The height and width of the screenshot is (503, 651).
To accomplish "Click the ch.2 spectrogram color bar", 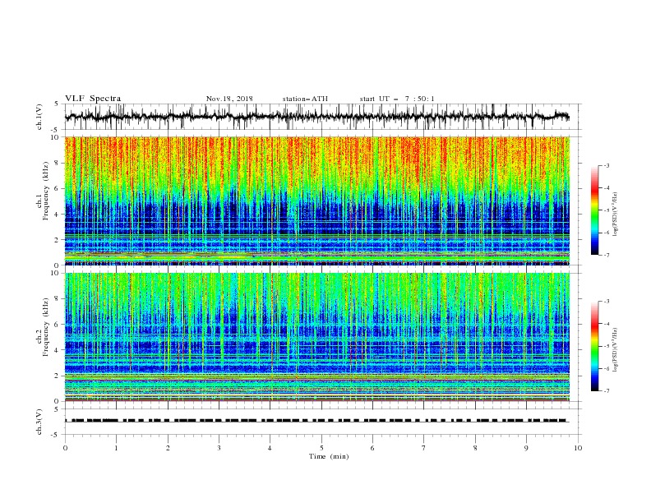I will click(595, 346).
